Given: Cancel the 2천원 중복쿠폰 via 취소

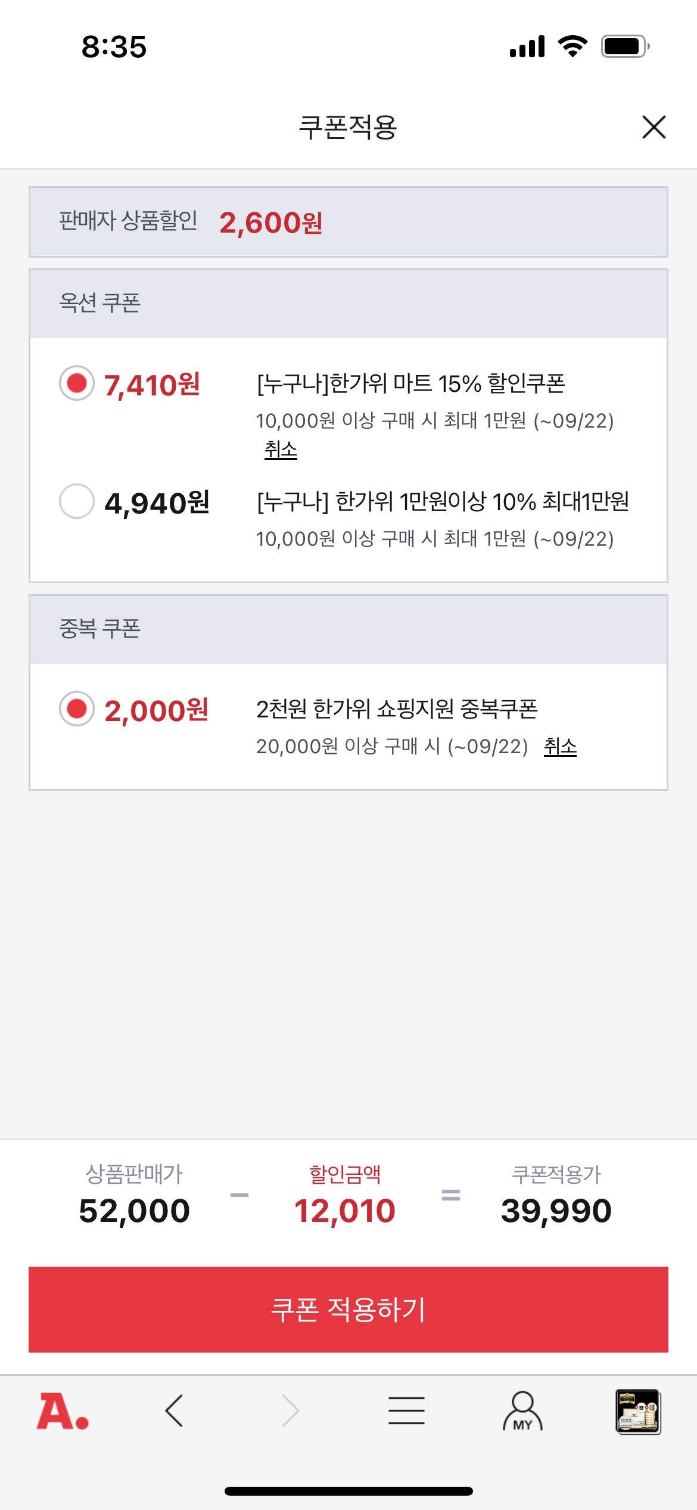Looking at the screenshot, I should pos(560,747).
